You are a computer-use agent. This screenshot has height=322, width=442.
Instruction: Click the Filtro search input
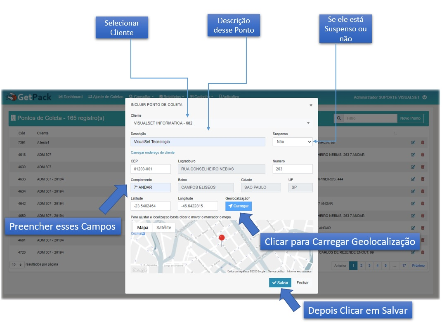[370, 118]
